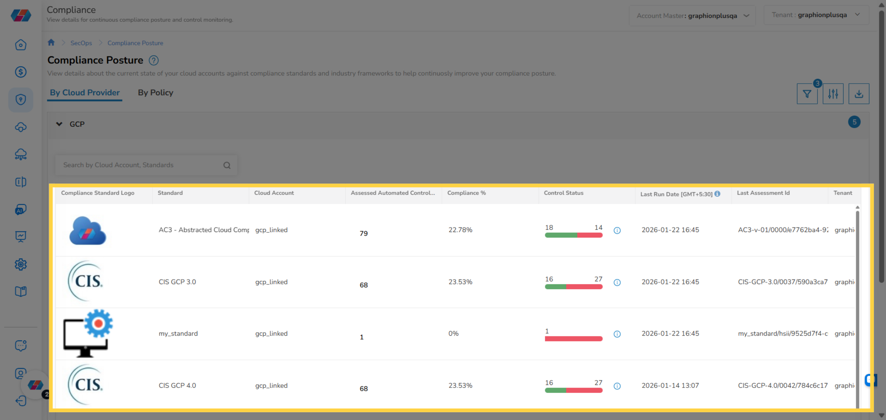Select the By Cloud Provider tab
Viewport: 886px width, 420px height.
click(85, 93)
